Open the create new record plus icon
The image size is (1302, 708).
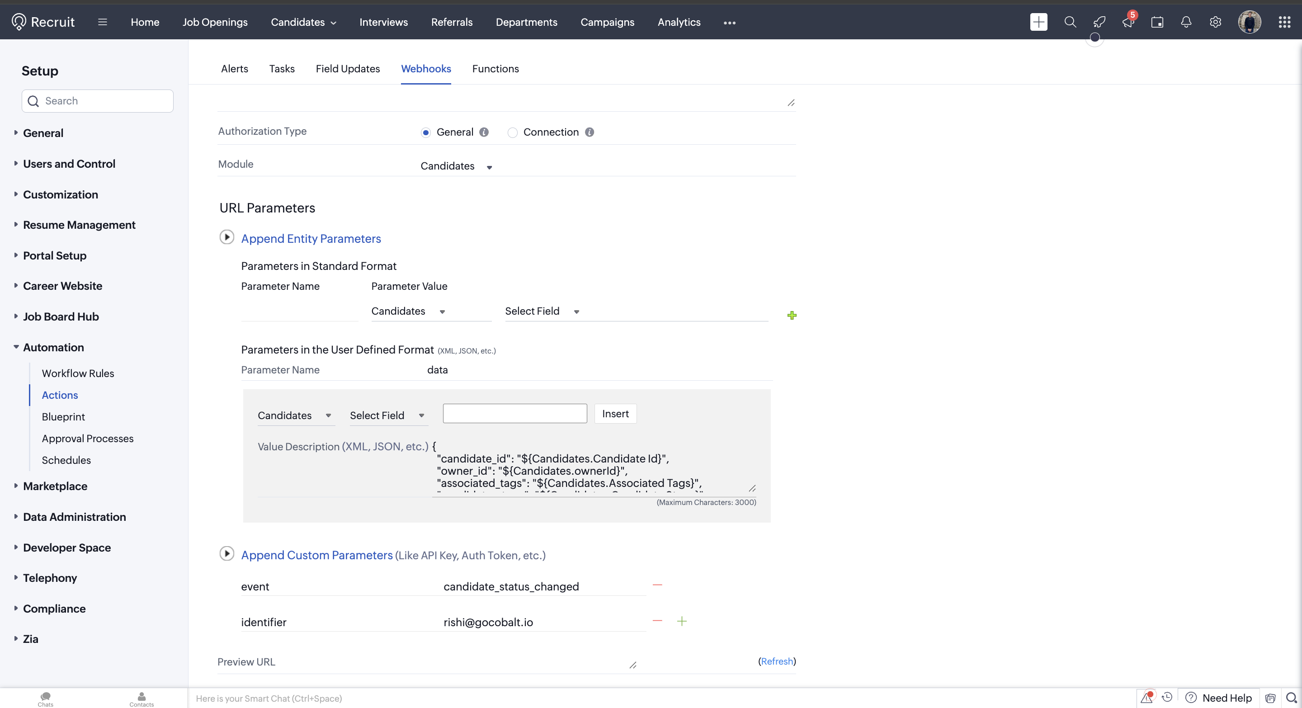pos(1039,22)
